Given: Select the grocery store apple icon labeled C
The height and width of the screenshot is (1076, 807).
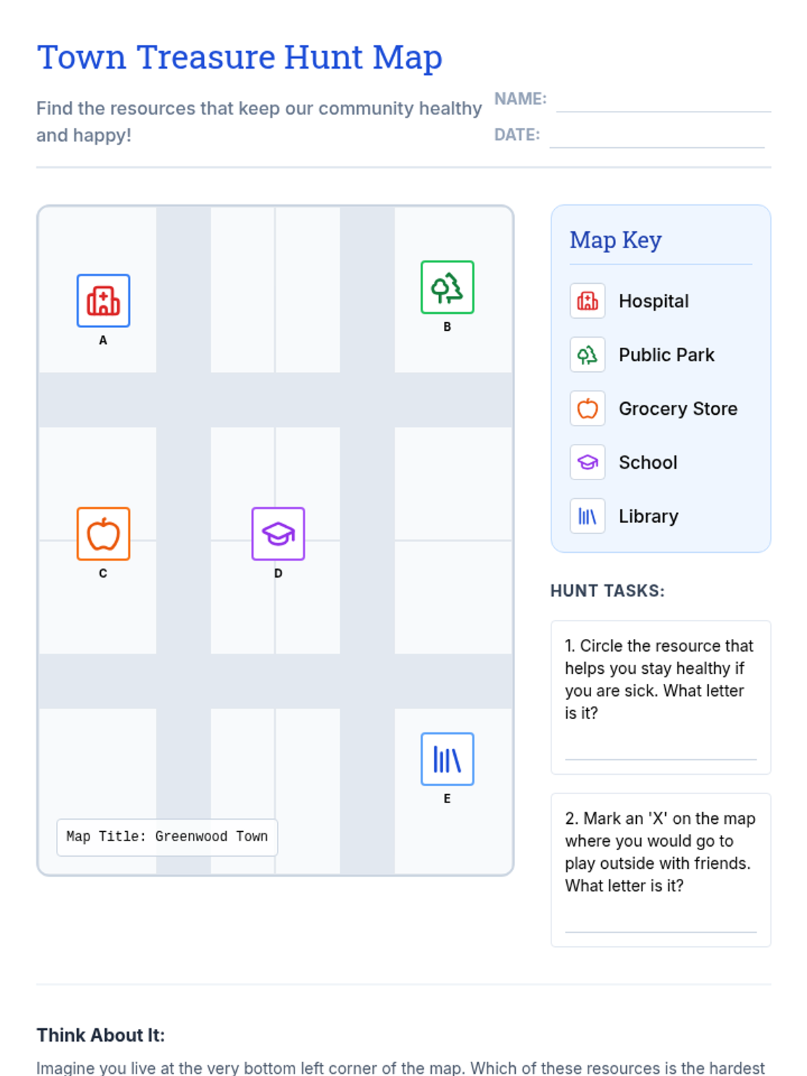Looking at the screenshot, I should [x=103, y=534].
